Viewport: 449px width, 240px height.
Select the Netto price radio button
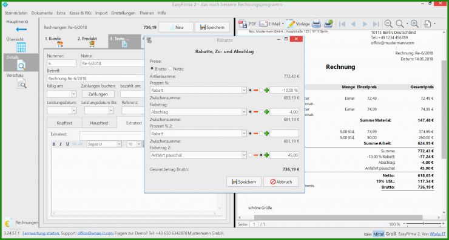tap(170, 68)
